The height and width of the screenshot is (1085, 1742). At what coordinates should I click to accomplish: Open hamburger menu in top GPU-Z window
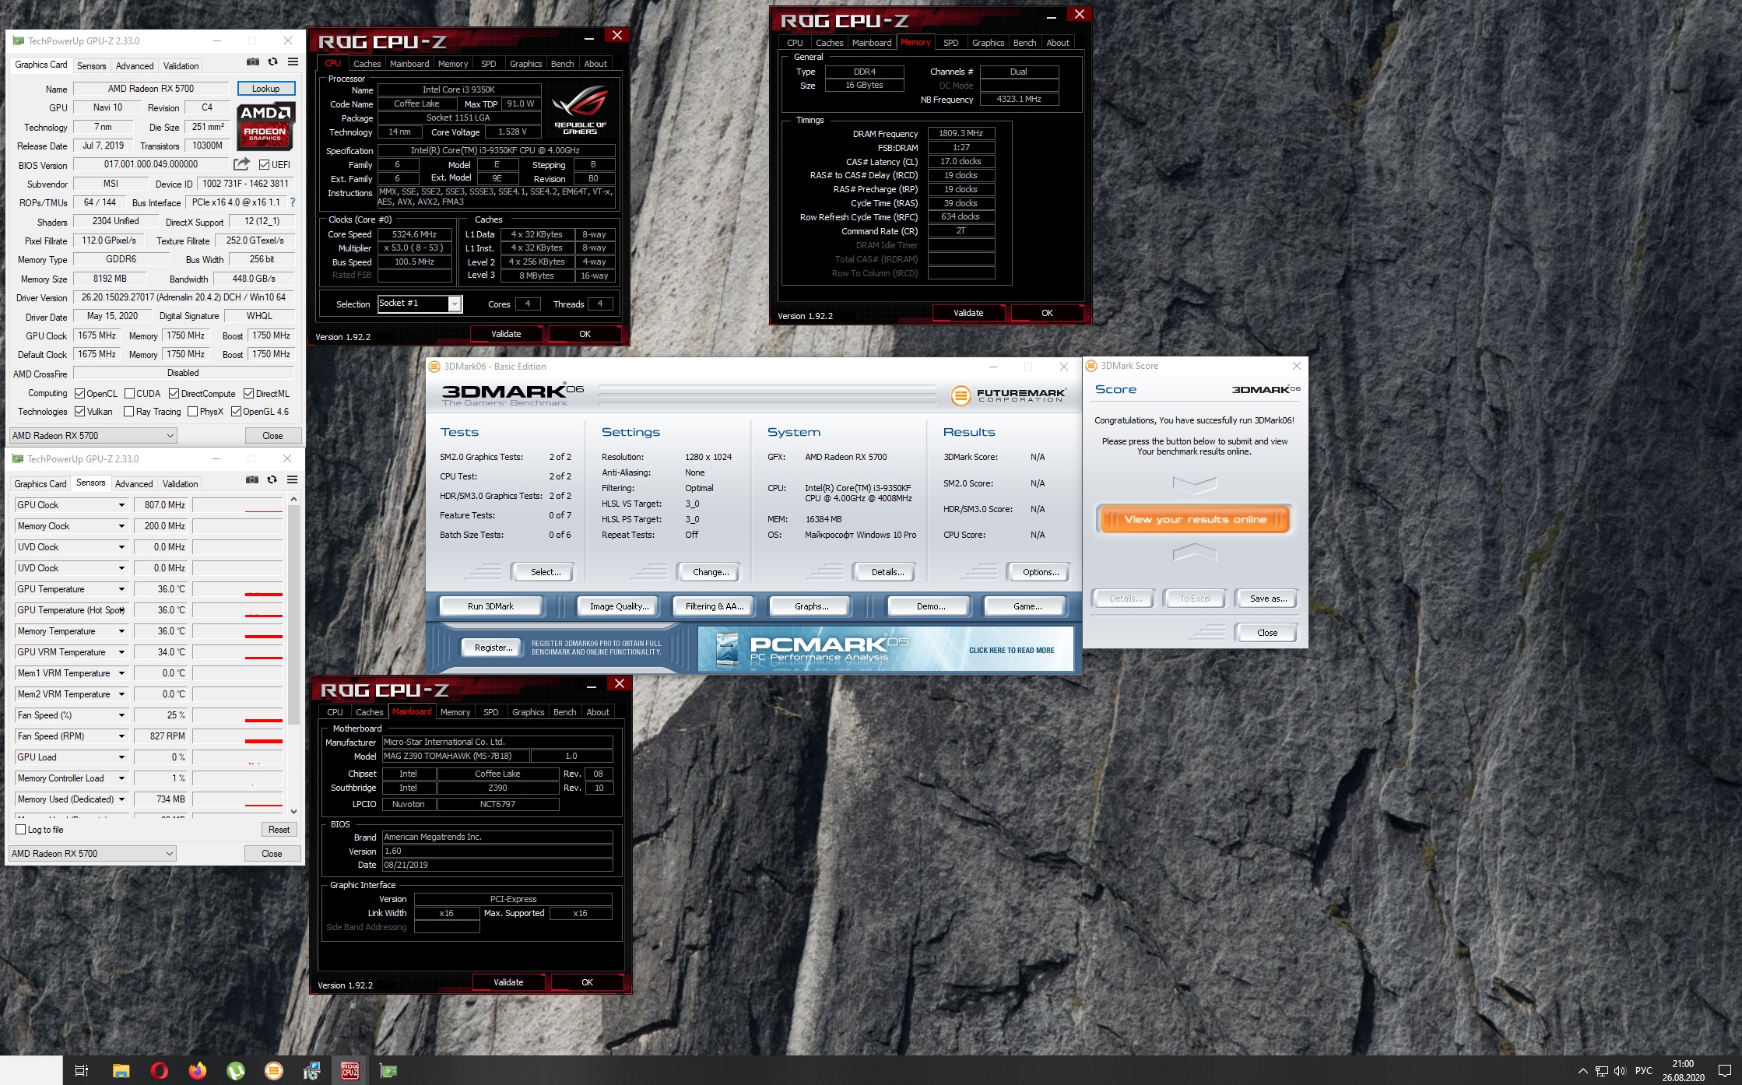click(293, 61)
